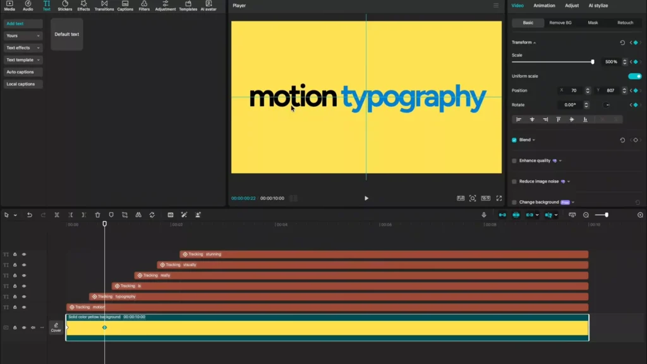Collapse the Transform section
647x364 pixels.
pos(524,42)
